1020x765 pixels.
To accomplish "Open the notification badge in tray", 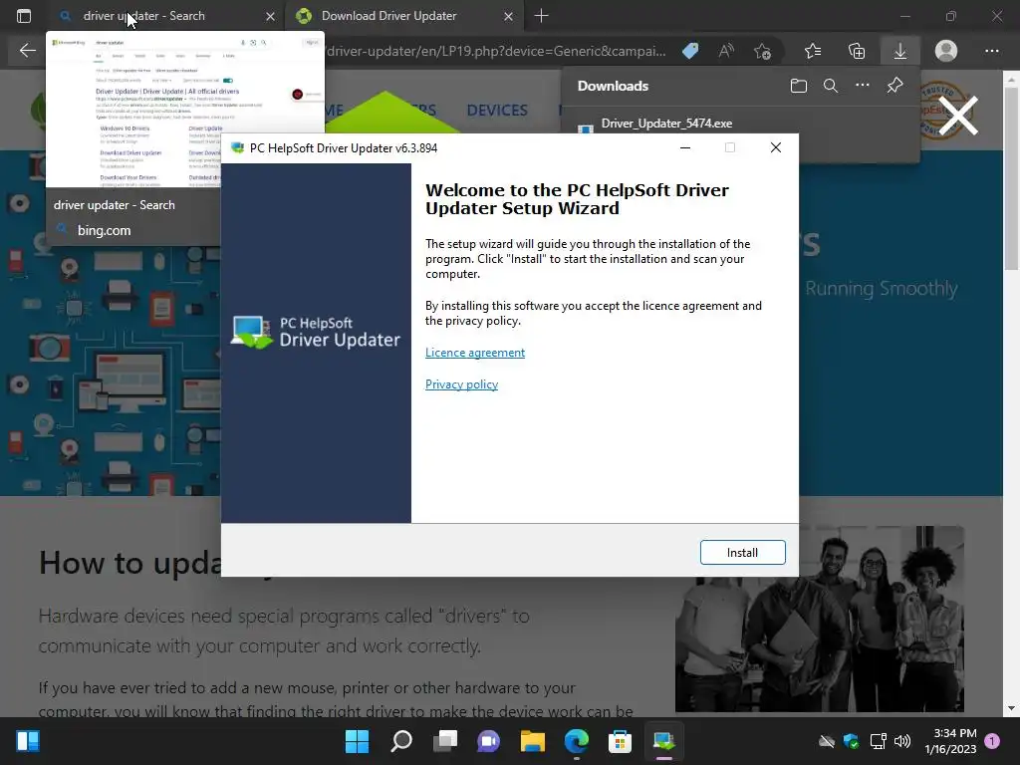I will pos(992,741).
